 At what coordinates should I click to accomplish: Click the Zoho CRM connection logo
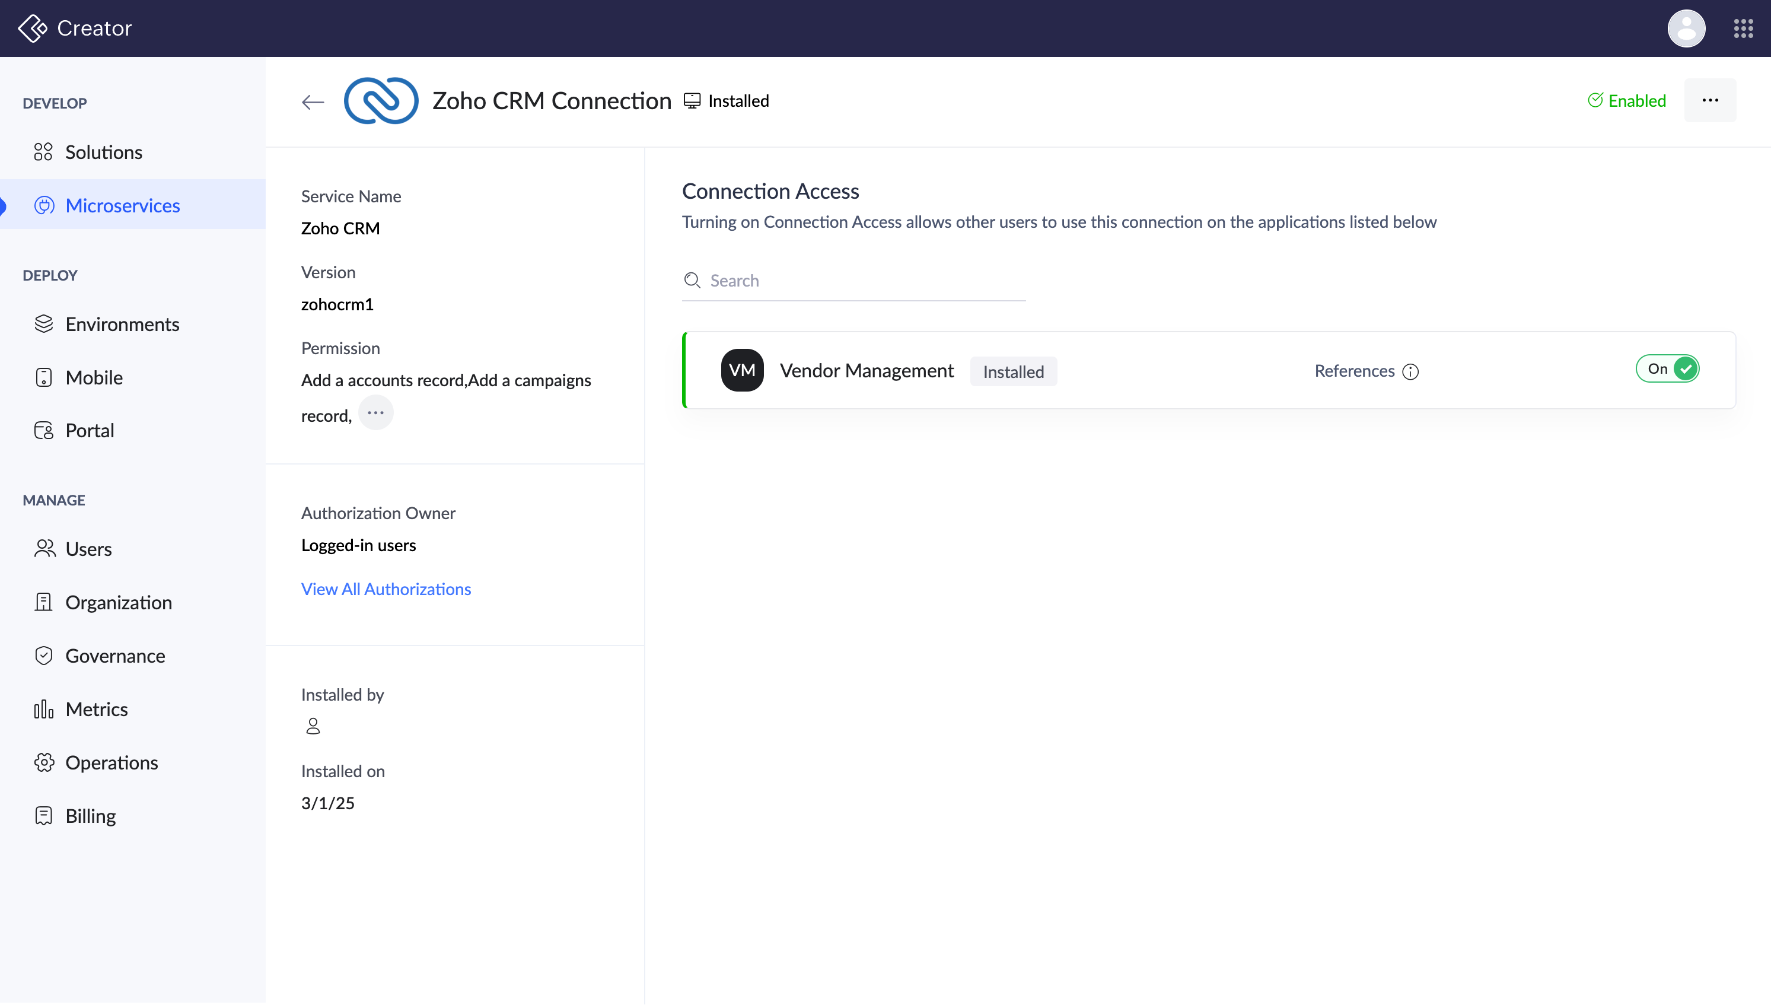coord(381,101)
